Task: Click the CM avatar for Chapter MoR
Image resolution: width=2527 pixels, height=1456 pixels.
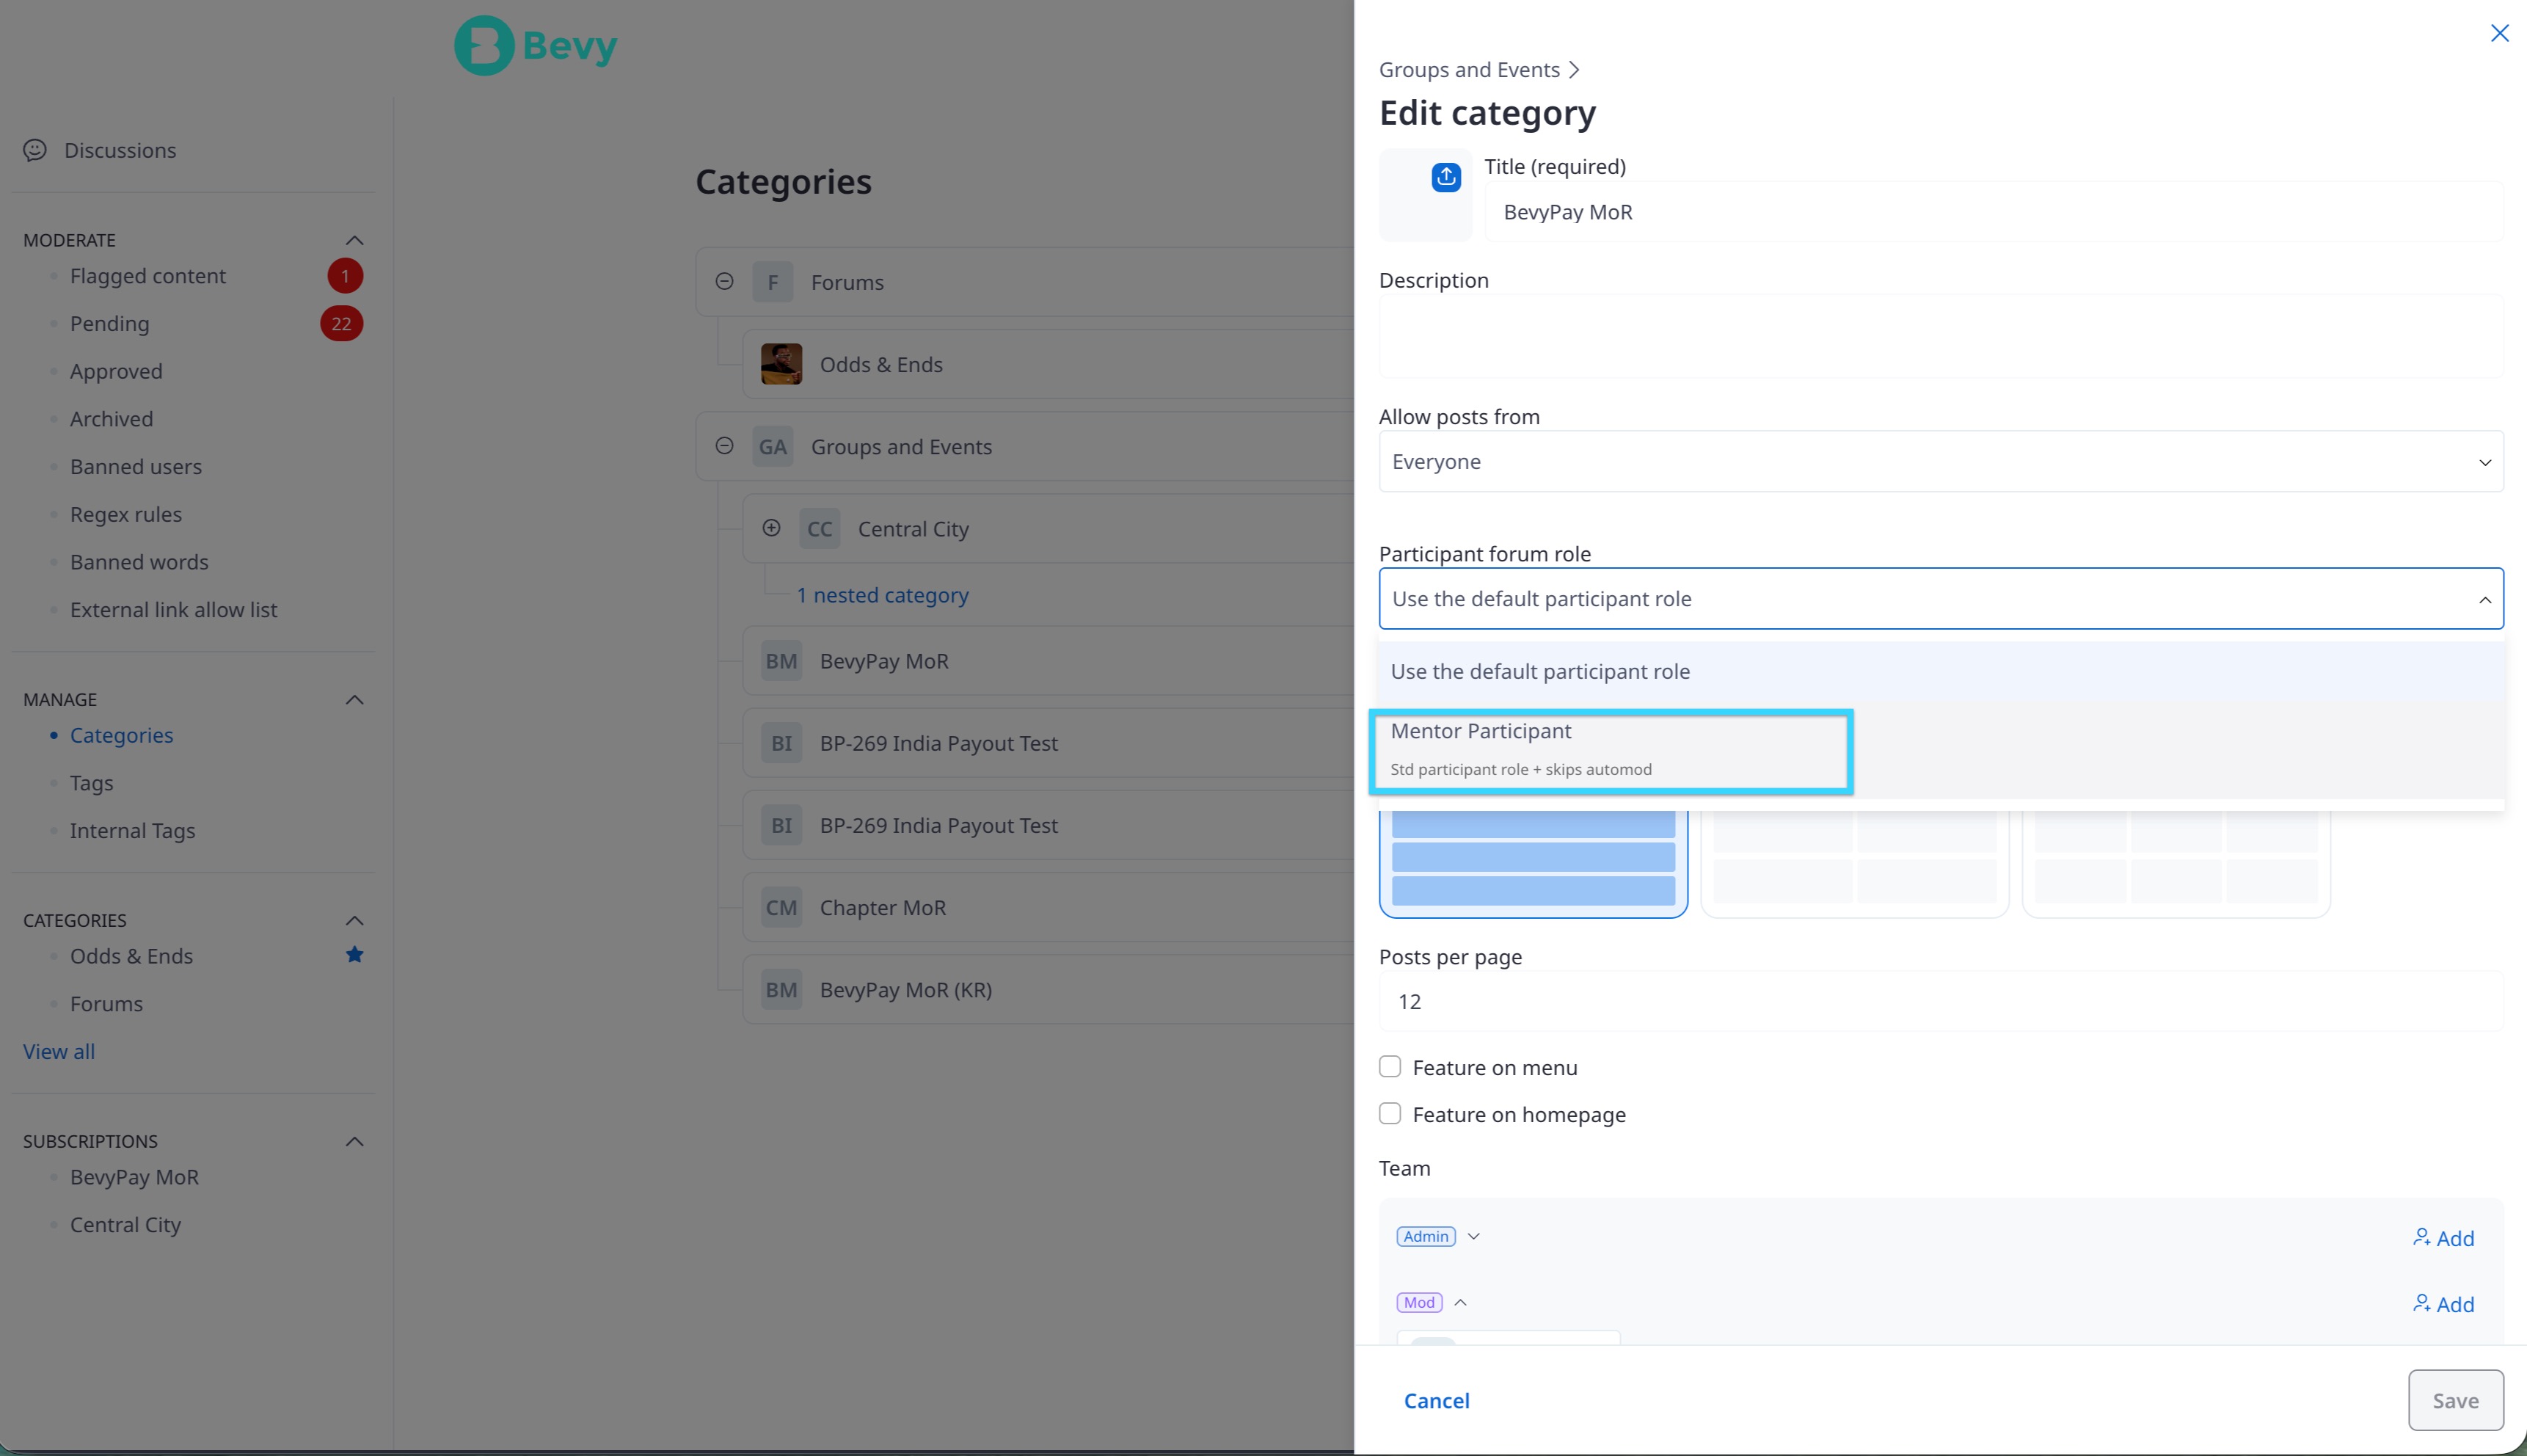Action: tap(781, 907)
